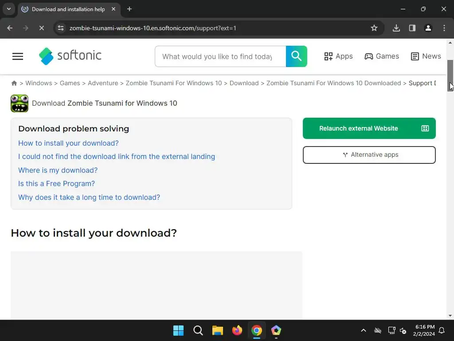
Task: Stop page loading with X button
Action: [x=41, y=28]
